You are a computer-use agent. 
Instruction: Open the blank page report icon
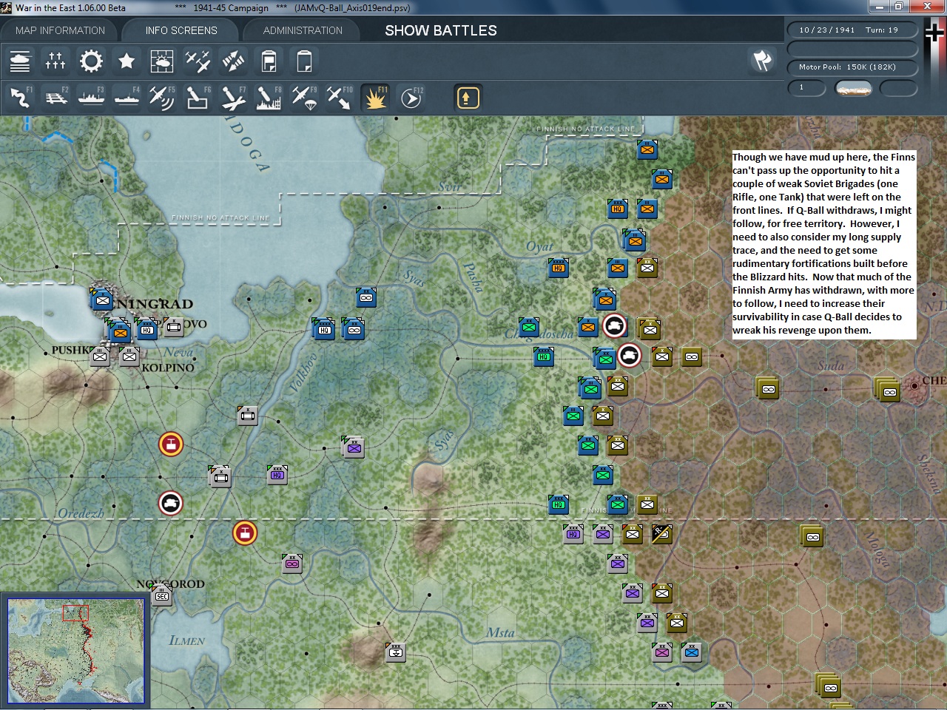304,61
